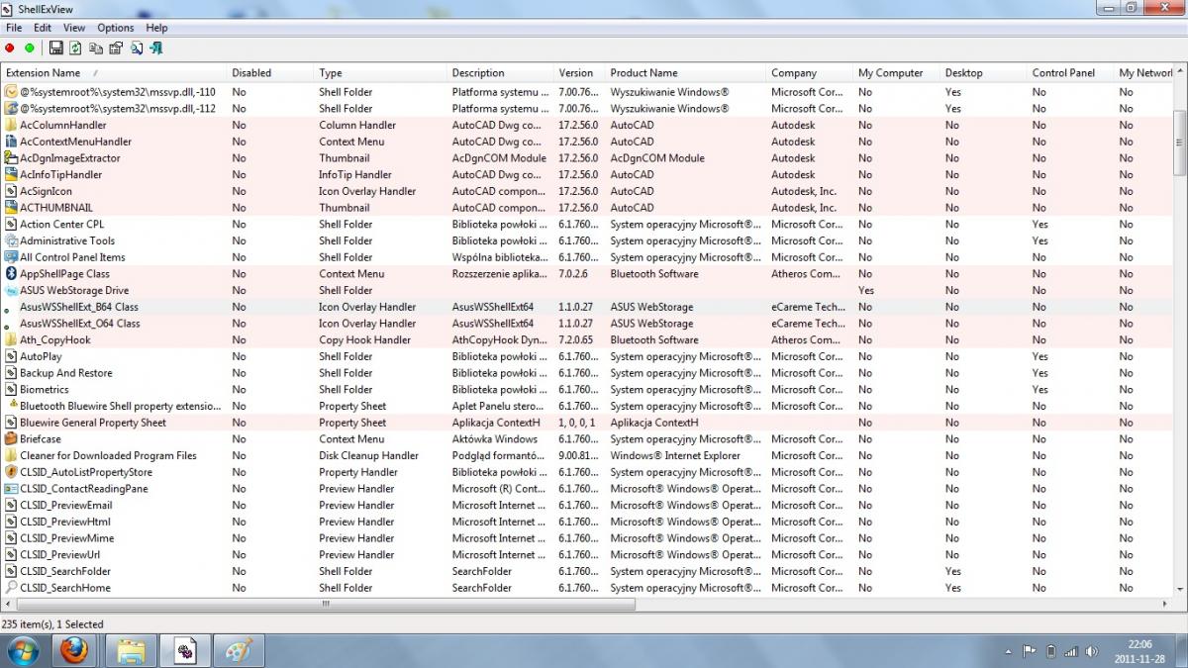The height and width of the screenshot is (668, 1188).
Task: Sort by the Type column header
Action: (x=380, y=73)
